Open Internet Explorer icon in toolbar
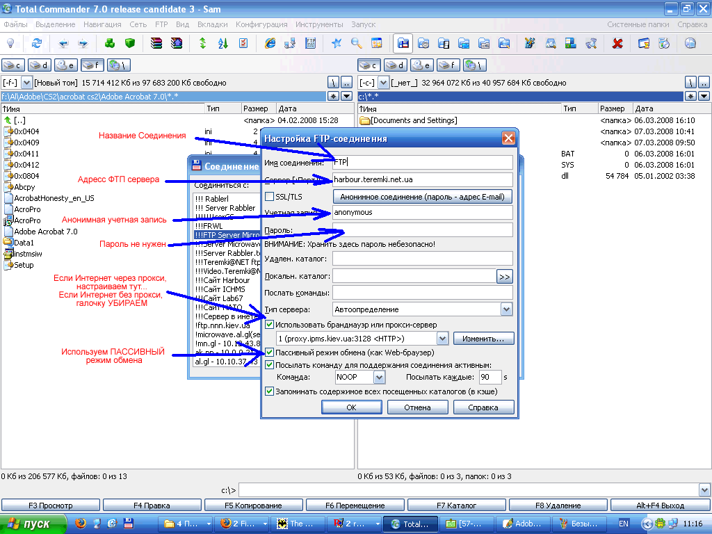The width and height of the screenshot is (712, 534). 270,43
